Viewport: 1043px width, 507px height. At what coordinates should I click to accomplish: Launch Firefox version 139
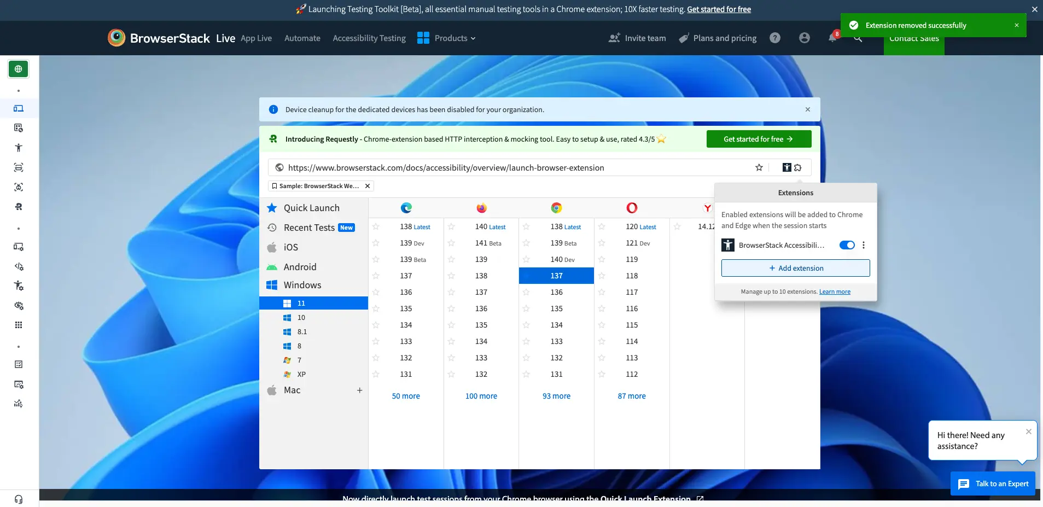click(x=481, y=259)
